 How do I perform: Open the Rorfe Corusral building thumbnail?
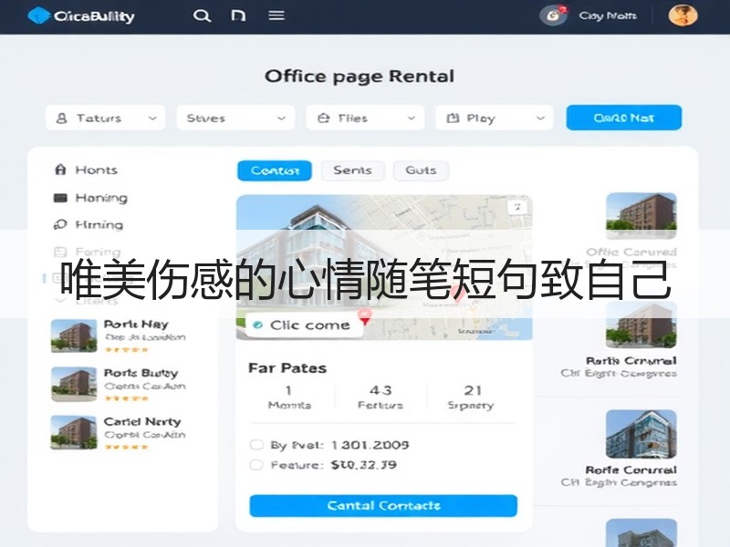641,434
